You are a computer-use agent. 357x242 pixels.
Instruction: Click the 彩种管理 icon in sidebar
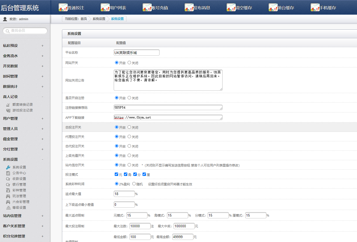(x=8, y=190)
